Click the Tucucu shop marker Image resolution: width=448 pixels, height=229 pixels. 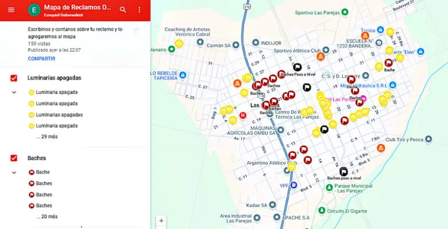[380, 30]
